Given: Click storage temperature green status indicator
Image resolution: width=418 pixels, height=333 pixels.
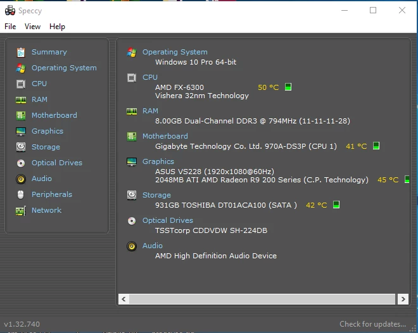Looking at the screenshot, I should [x=336, y=204].
